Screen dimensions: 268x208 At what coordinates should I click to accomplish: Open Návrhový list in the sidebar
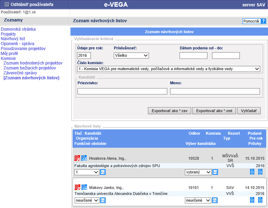click(13, 39)
